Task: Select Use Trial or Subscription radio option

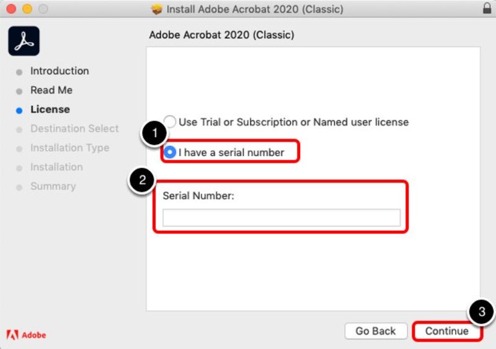Action: pos(170,122)
